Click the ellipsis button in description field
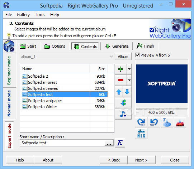Viewport: 194px width, 169px height. click(x=109, y=143)
